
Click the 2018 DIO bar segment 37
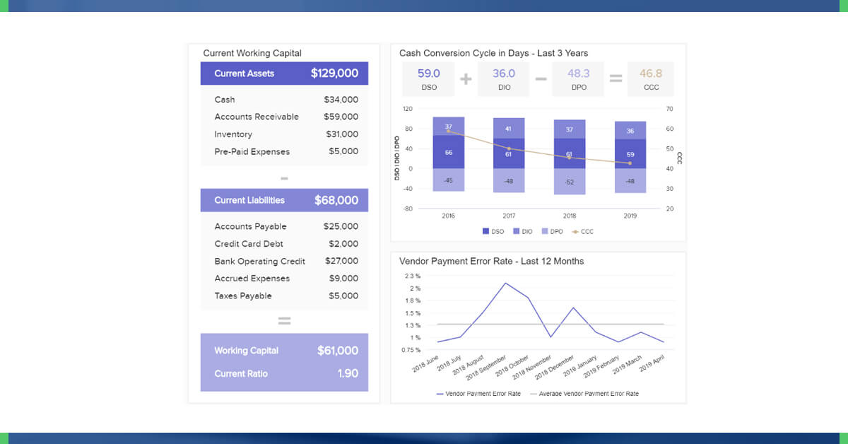point(570,129)
